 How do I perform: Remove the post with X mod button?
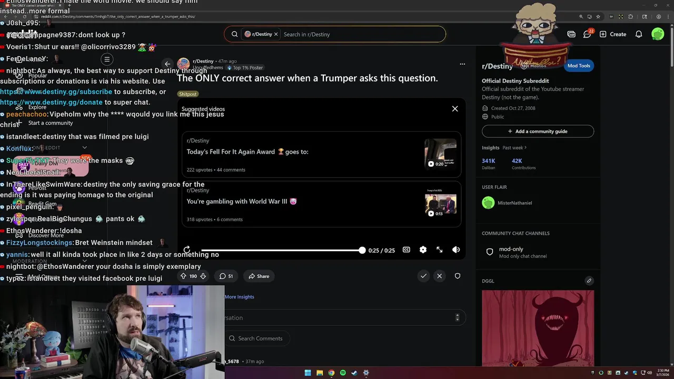click(x=440, y=276)
